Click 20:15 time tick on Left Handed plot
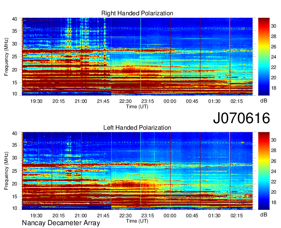Screen dimensions: 281x228 [x=58, y=216]
